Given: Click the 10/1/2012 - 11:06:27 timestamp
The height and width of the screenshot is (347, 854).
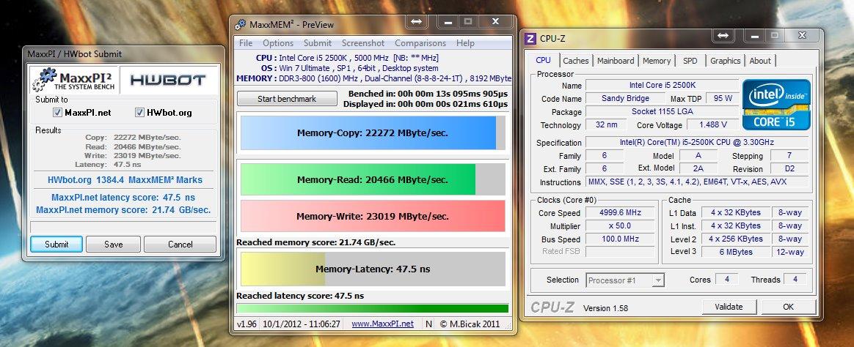Looking at the screenshot, I should click(x=302, y=324).
